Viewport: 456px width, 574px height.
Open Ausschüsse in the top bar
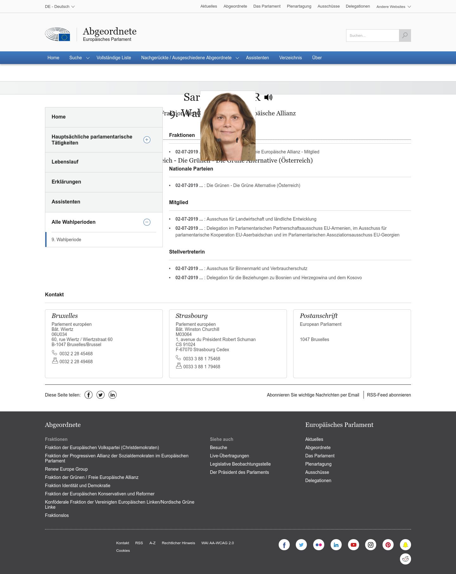pos(328,6)
